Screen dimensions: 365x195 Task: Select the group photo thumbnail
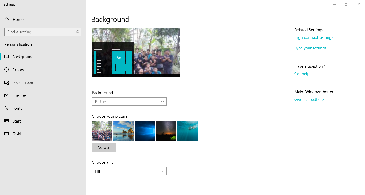tap(102, 131)
